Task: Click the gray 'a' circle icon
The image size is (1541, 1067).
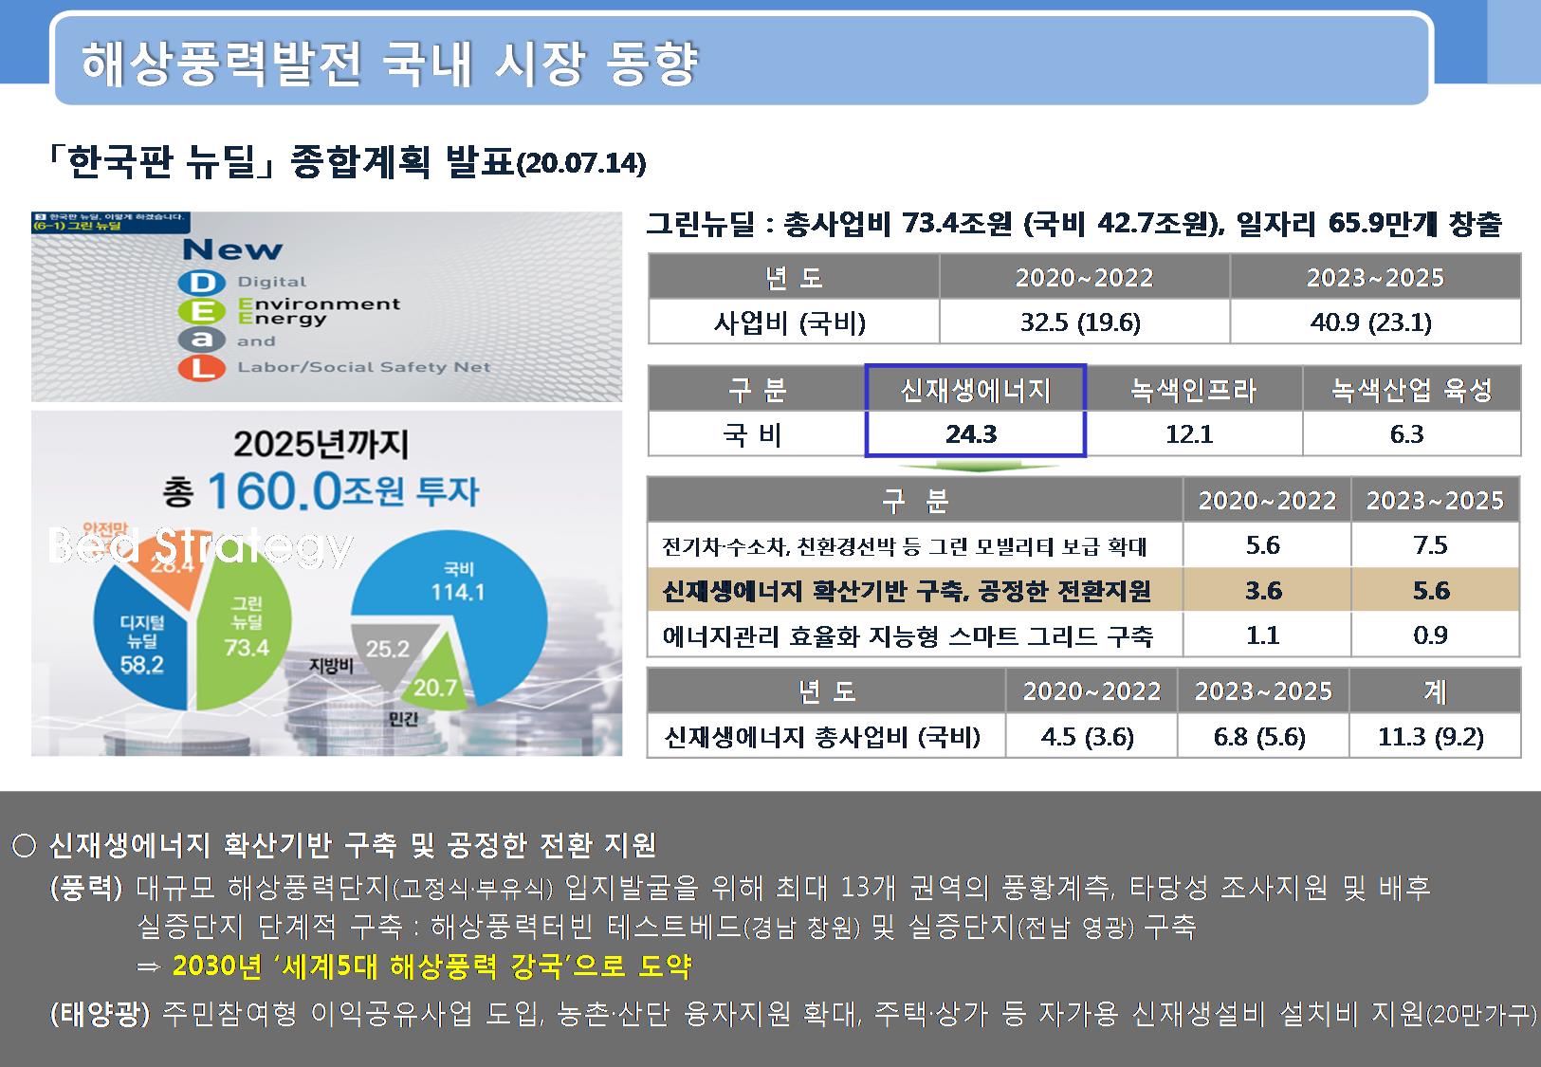Action: tap(201, 340)
